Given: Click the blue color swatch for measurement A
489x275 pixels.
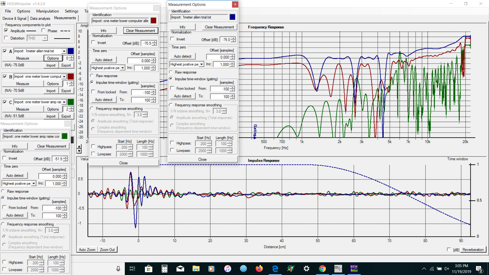Looking at the screenshot, I should pyautogui.click(x=71, y=51).
